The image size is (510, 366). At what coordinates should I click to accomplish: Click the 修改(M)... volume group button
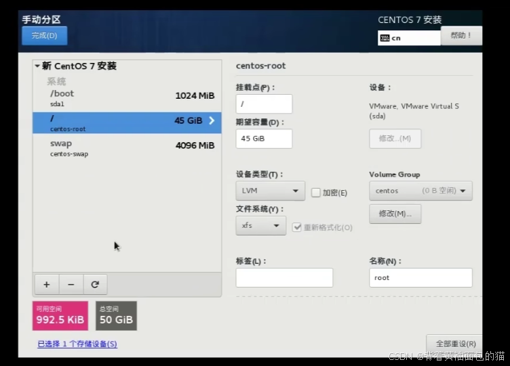pyautogui.click(x=395, y=214)
